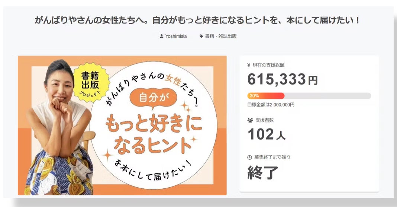Click the 支援者数 label
Viewport: 397px width, 207px height.
point(264,120)
